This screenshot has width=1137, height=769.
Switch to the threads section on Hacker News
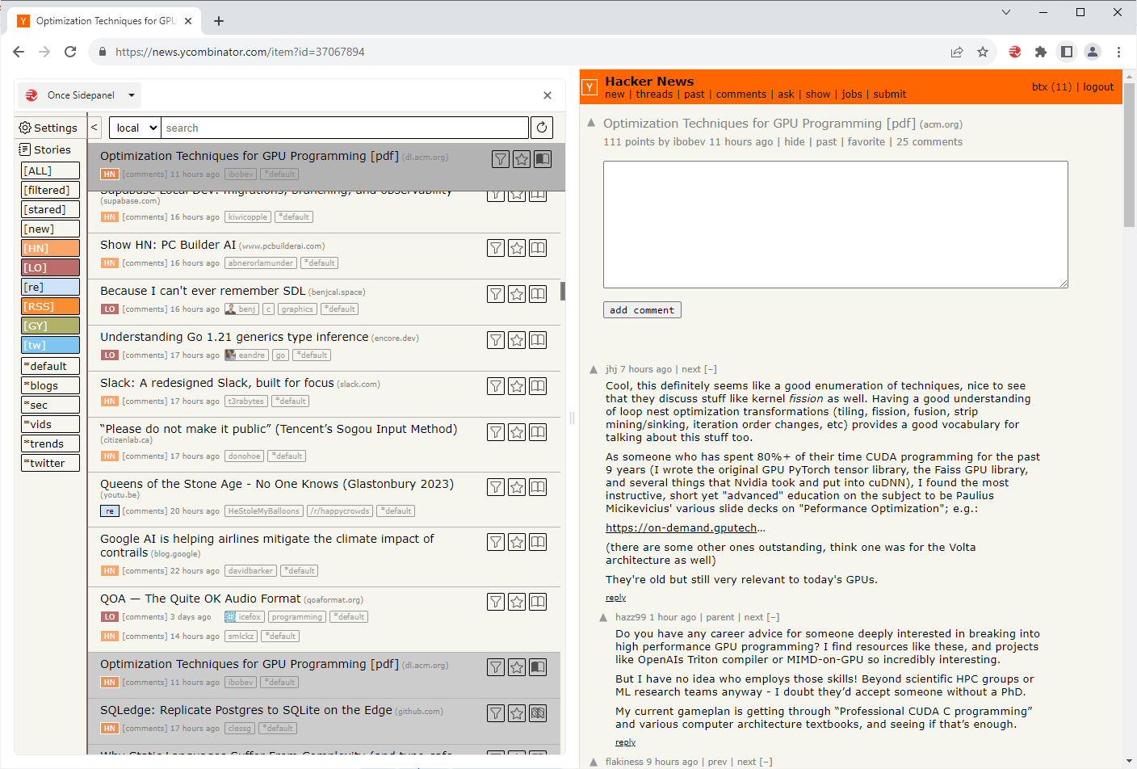[x=654, y=95]
